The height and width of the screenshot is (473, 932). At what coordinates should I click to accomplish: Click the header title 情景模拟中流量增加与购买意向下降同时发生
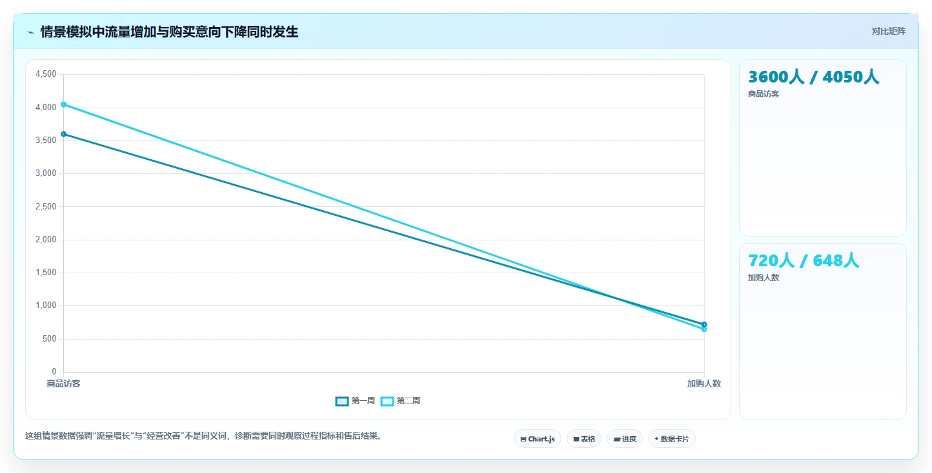pyautogui.click(x=169, y=32)
